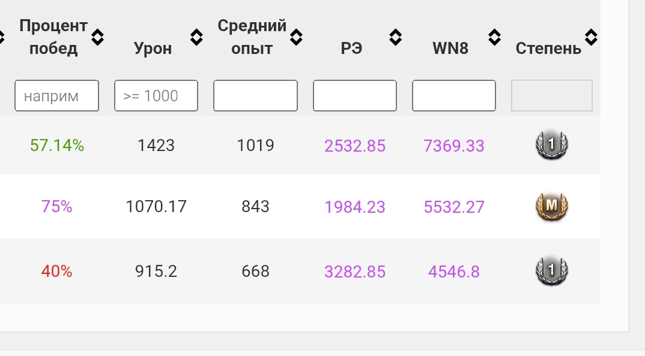The height and width of the screenshot is (356, 645).
Task: Click the РЭ filter input box
Action: tap(355, 96)
